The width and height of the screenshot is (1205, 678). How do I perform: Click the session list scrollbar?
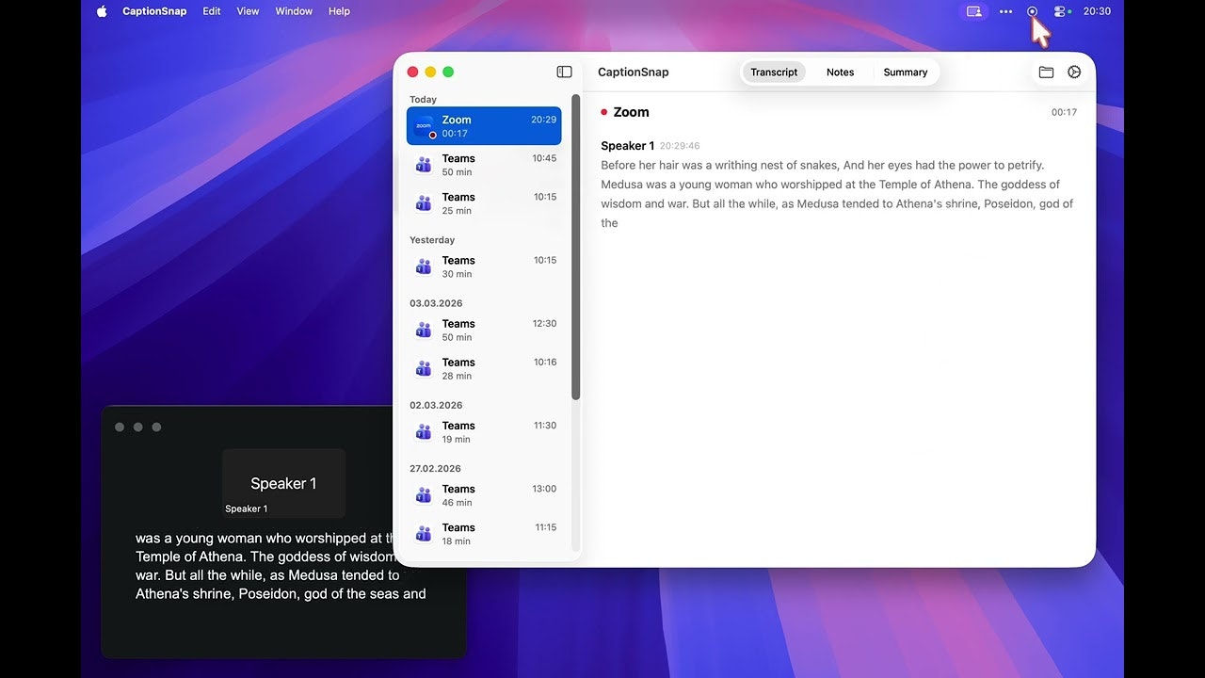click(576, 247)
